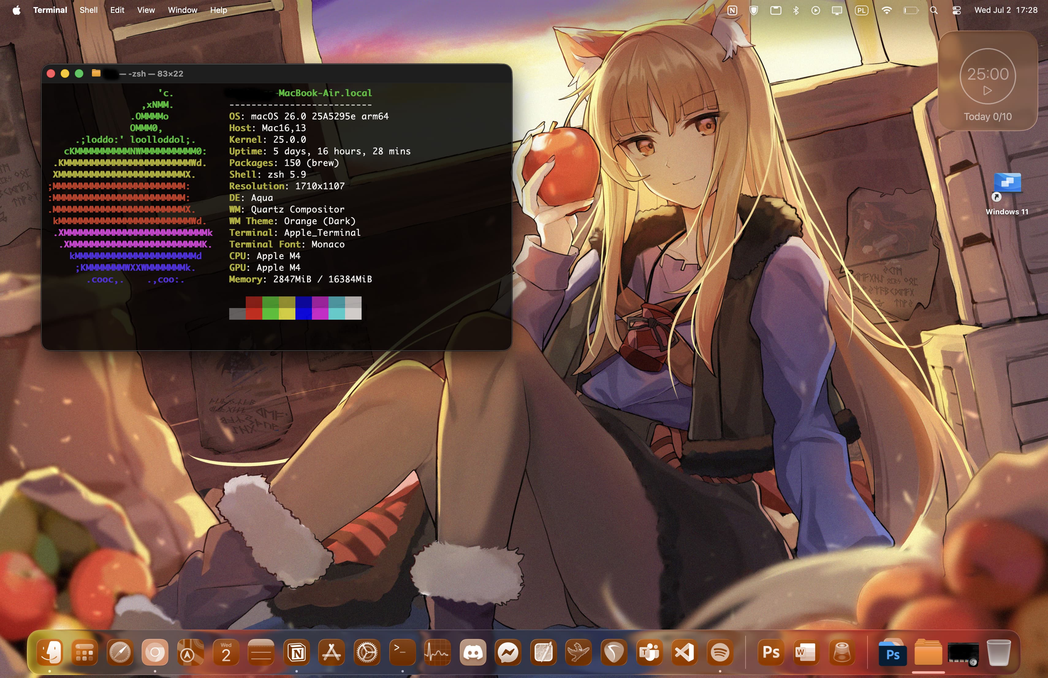The image size is (1048, 678).
Task: Open Photoshop app icon in Dock
Action: pyautogui.click(x=771, y=653)
